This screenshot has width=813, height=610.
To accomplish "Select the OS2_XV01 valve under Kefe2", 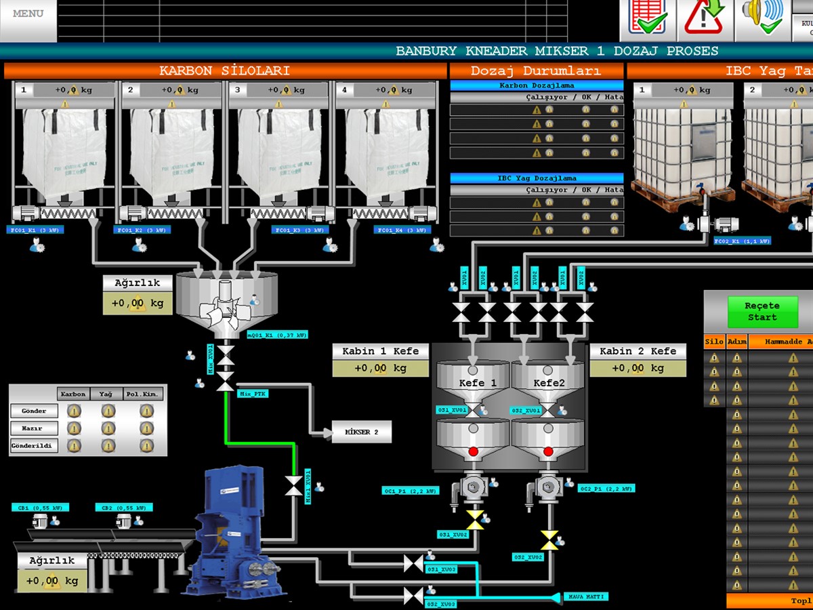I will point(548,410).
